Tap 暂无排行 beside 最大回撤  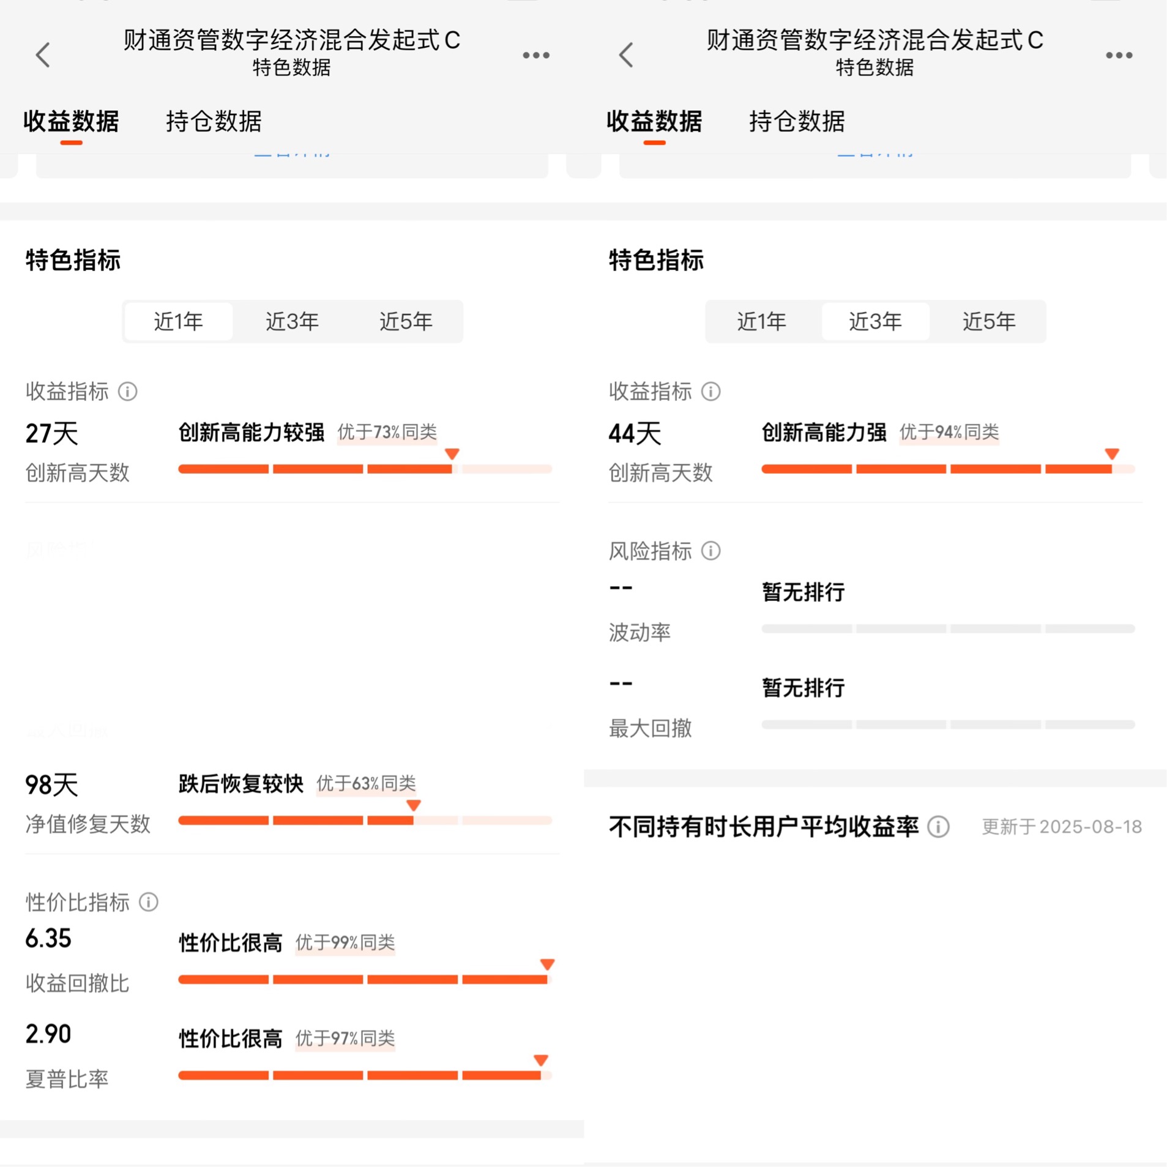point(803,688)
